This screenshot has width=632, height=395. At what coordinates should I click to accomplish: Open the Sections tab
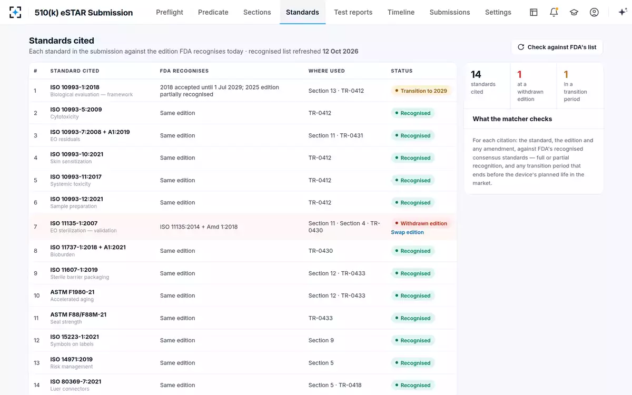coord(257,12)
